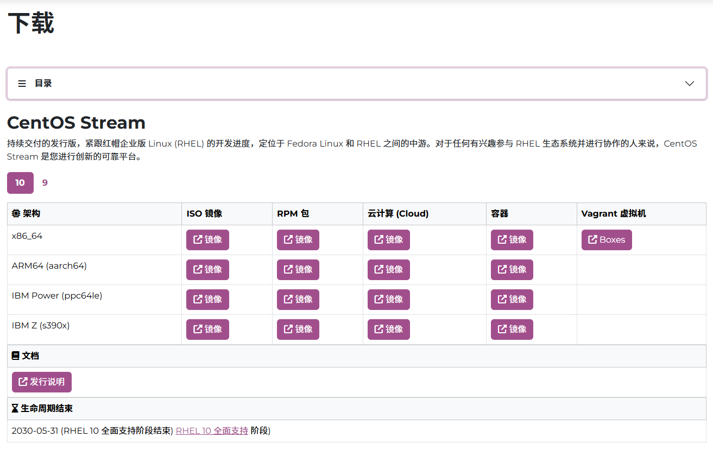Open IBM Z Cloud mirror button
Screen dimensions: 713x450
tap(389, 329)
